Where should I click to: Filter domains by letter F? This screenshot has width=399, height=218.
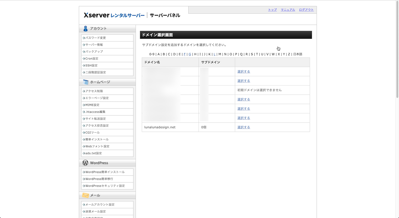[185, 54]
